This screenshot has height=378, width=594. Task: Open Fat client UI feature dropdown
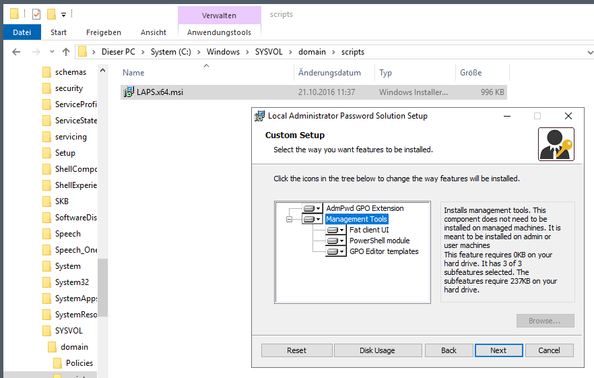(x=335, y=230)
